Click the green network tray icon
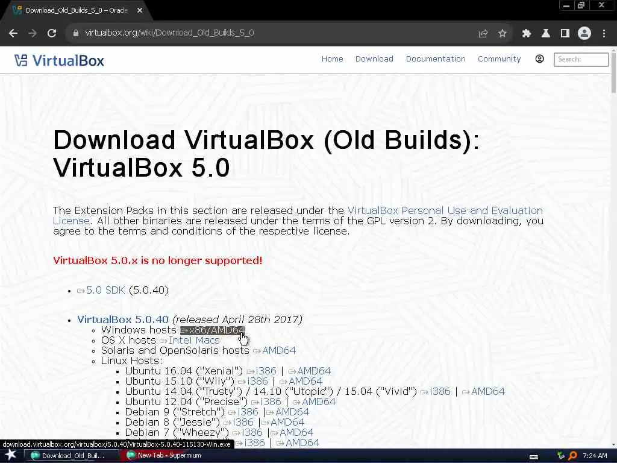 [x=561, y=456]
